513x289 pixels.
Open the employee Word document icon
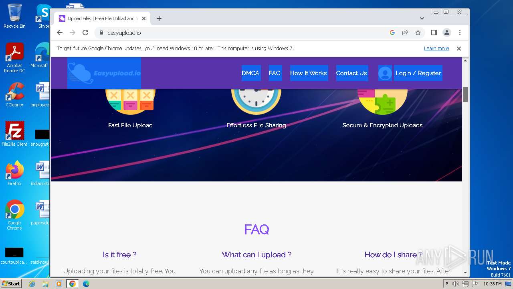tap(40, 95)
